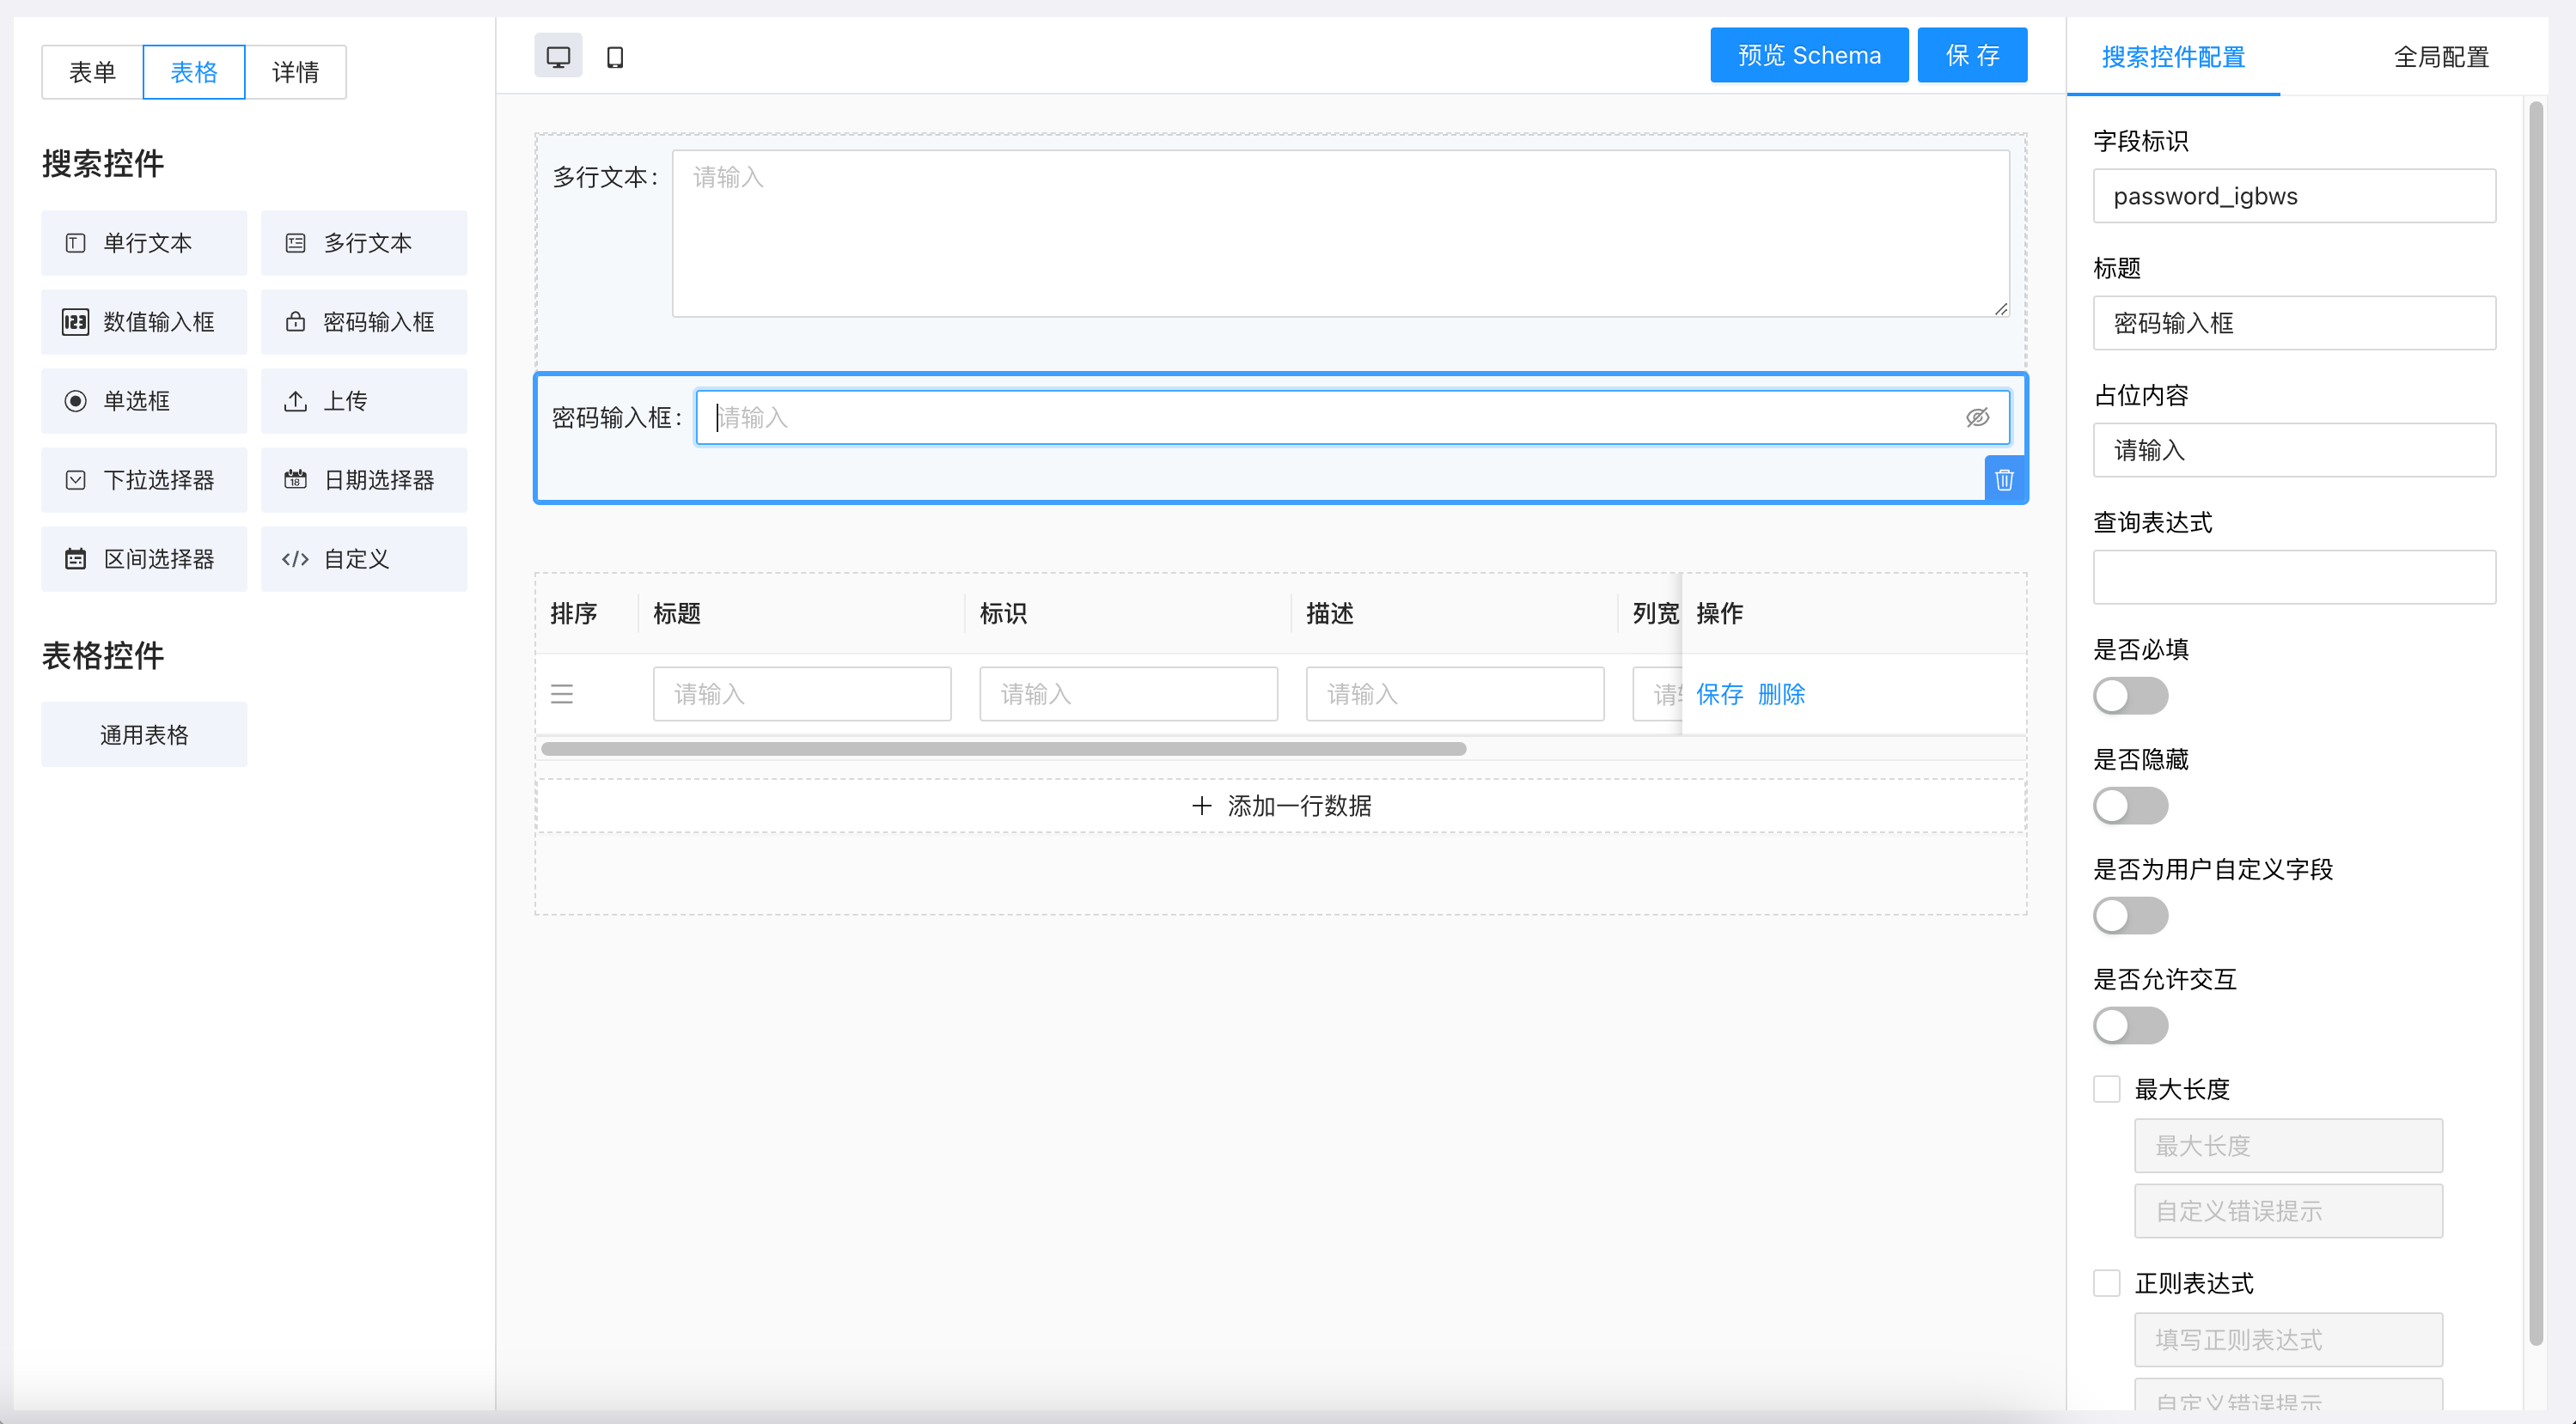Toggle password visibility eye icon
Screen dimensions: 2576x1424
coord(1977,417)
